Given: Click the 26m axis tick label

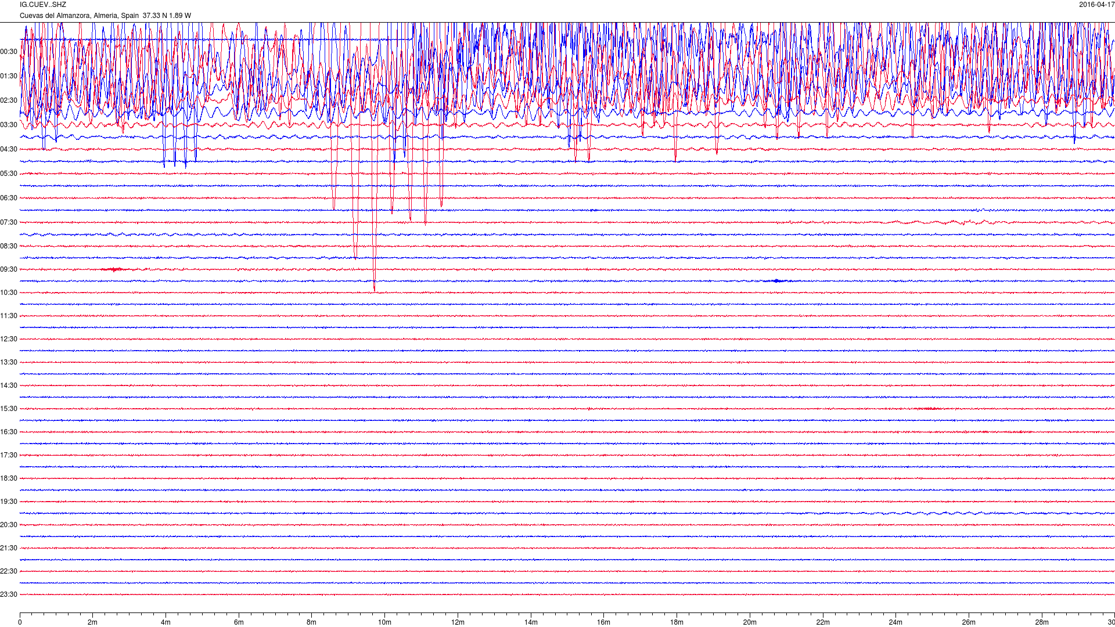Looking at the screenshot, I should click(969, 622).
